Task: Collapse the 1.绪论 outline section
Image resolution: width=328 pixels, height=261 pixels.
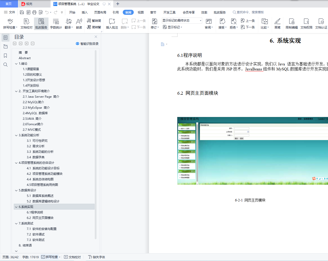Action: 16,64
